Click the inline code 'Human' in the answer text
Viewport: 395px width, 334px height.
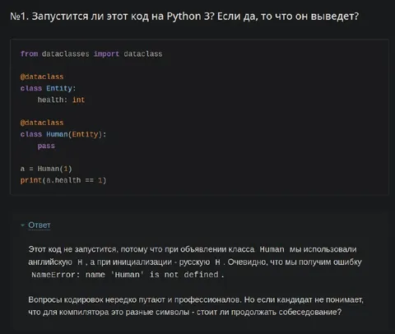(272, 249)
